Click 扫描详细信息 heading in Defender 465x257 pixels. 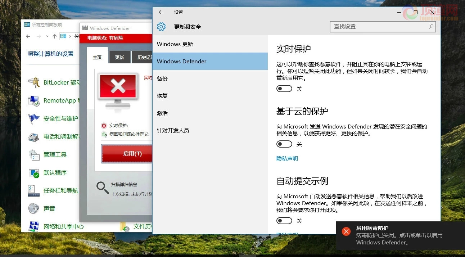124,184
